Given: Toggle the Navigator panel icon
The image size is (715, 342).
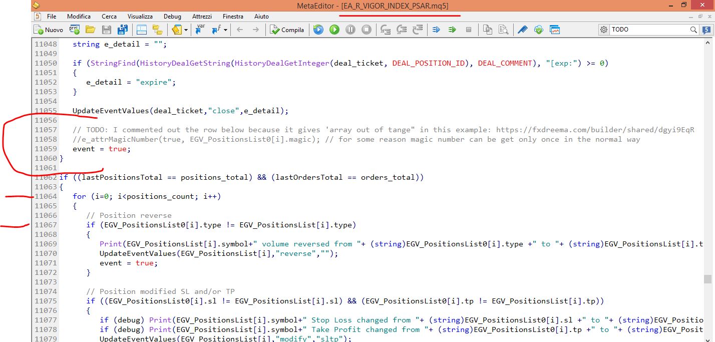Looking at the screenshot, I should pos(141,30).
